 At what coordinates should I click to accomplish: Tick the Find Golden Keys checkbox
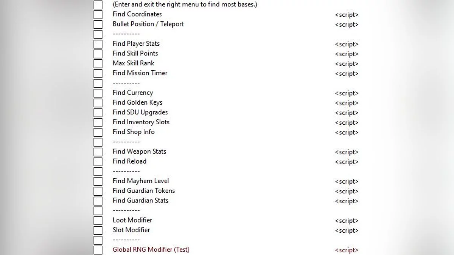[x=98, y=103]
